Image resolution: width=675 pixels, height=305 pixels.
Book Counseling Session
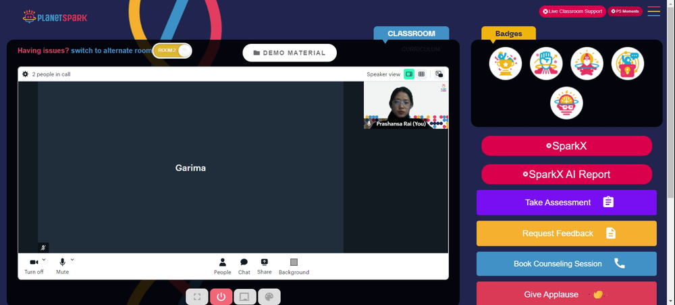(x=566, y=264)
